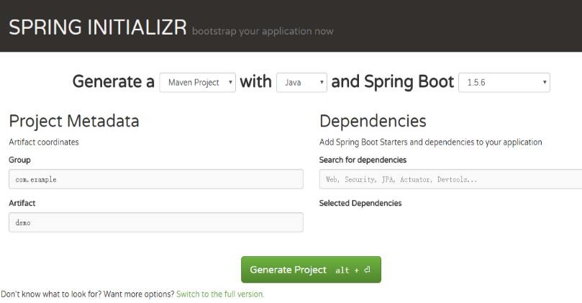This screenshot has width=582, height=303.
Task: Click the SPRING INITIALIZR header title
Action: [x=98, y=27]
